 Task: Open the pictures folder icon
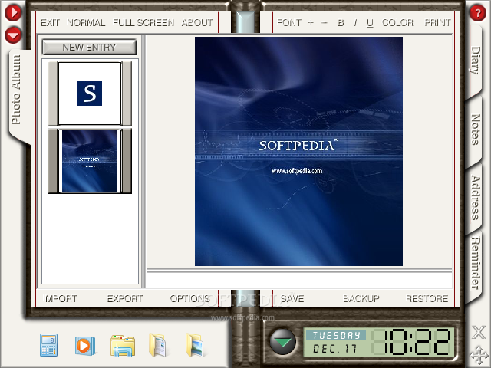coord(194,345)
